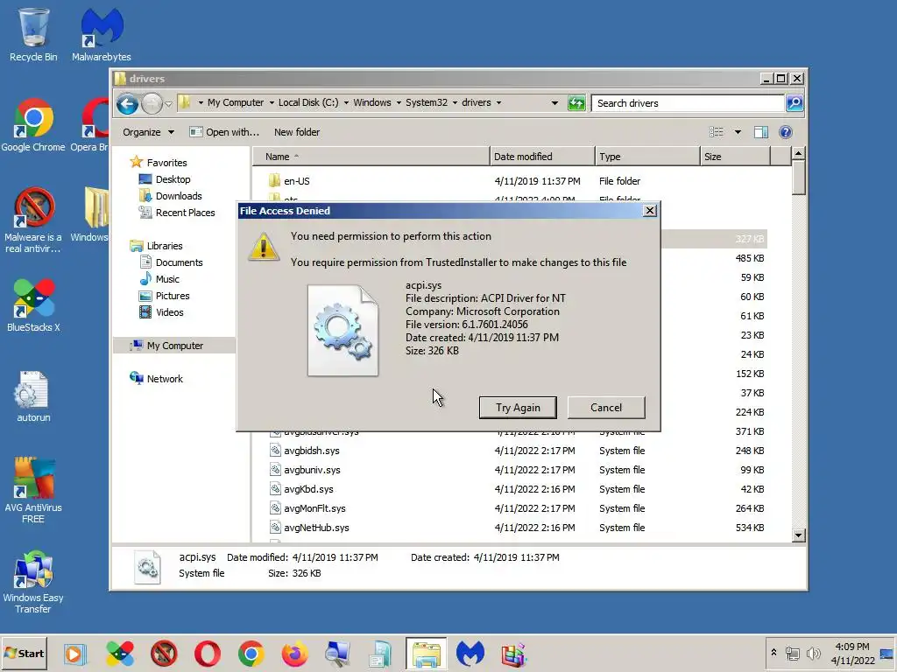Click Try Again in the access denied dialog
Viewport: 897px width, 672px height.
tap(518, 408)
